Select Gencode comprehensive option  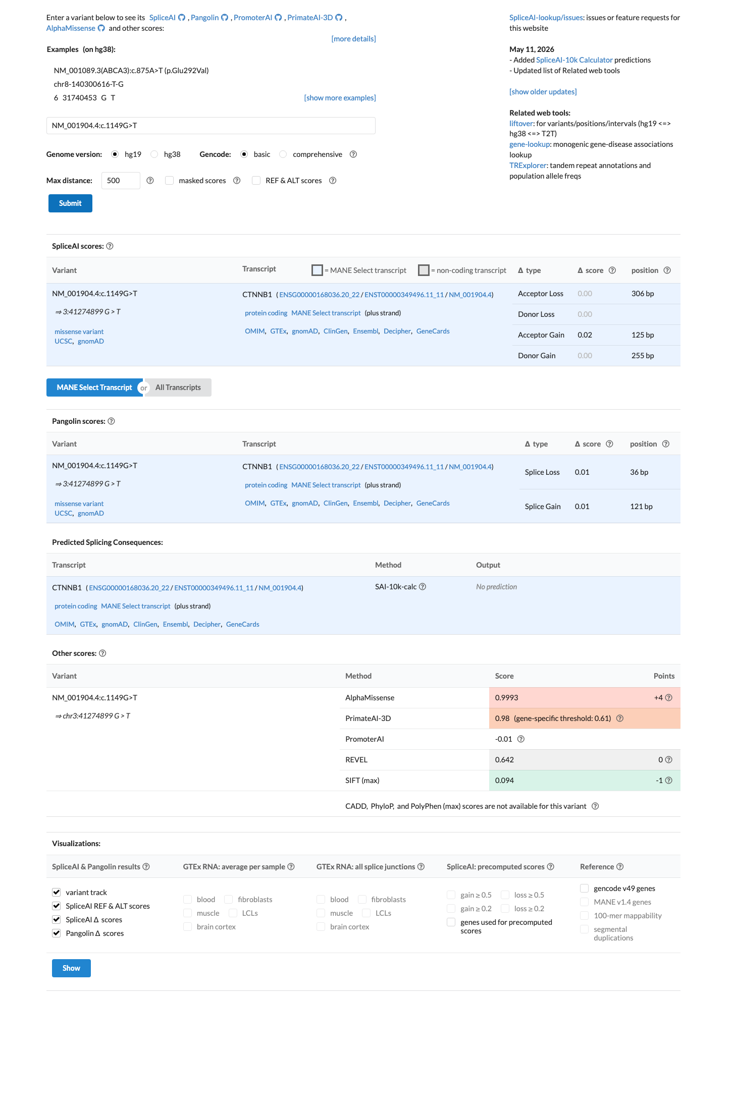pyautogui.click(x=283, y=154)
